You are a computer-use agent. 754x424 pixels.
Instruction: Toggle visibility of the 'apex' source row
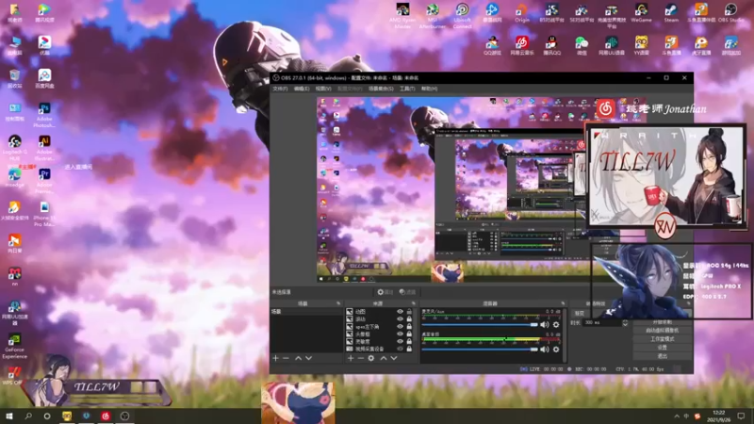[400, 326]
